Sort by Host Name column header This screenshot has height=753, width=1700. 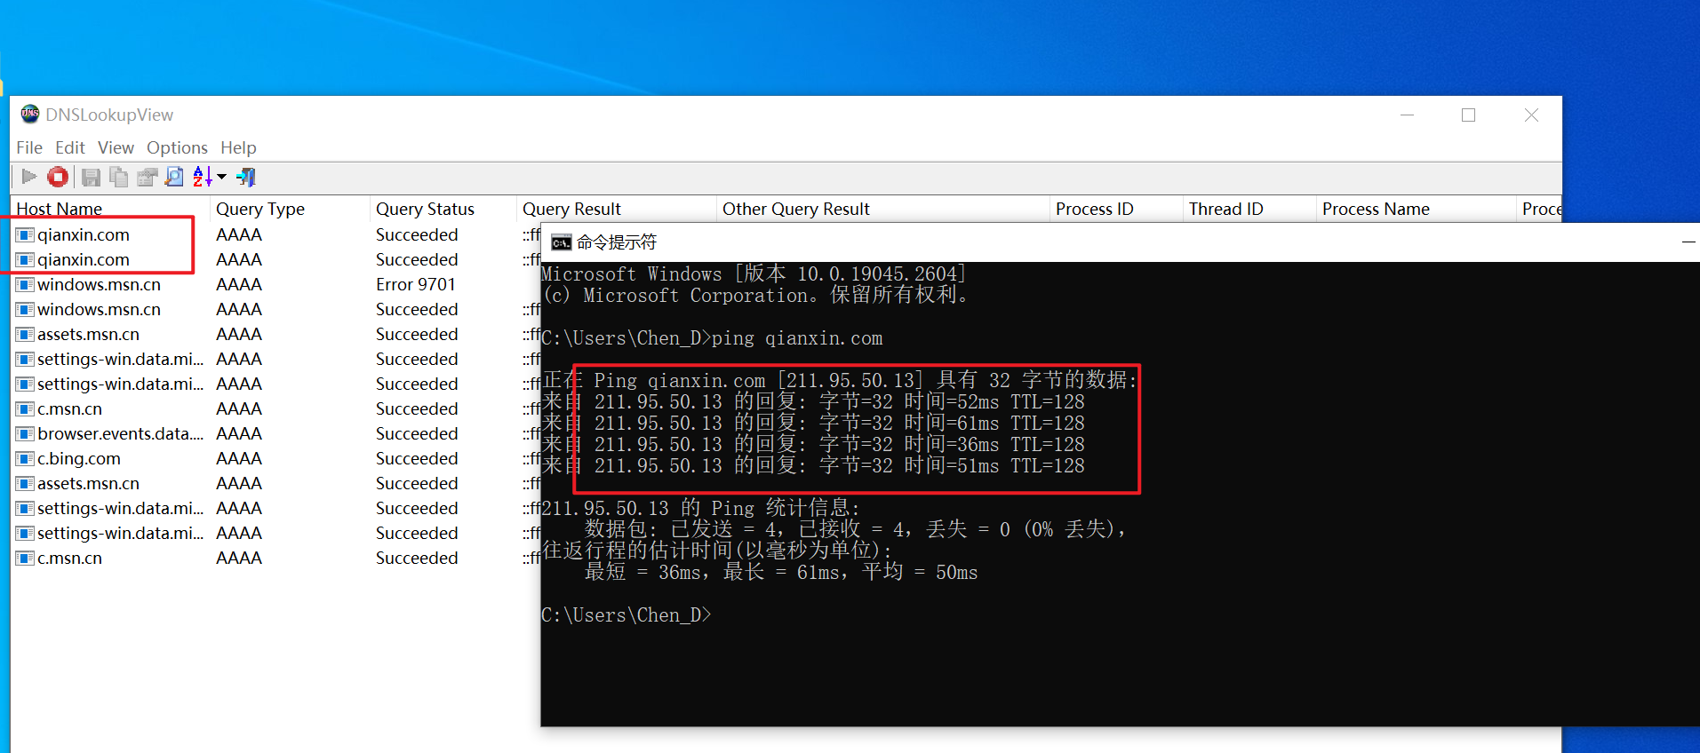coord(60,209)
